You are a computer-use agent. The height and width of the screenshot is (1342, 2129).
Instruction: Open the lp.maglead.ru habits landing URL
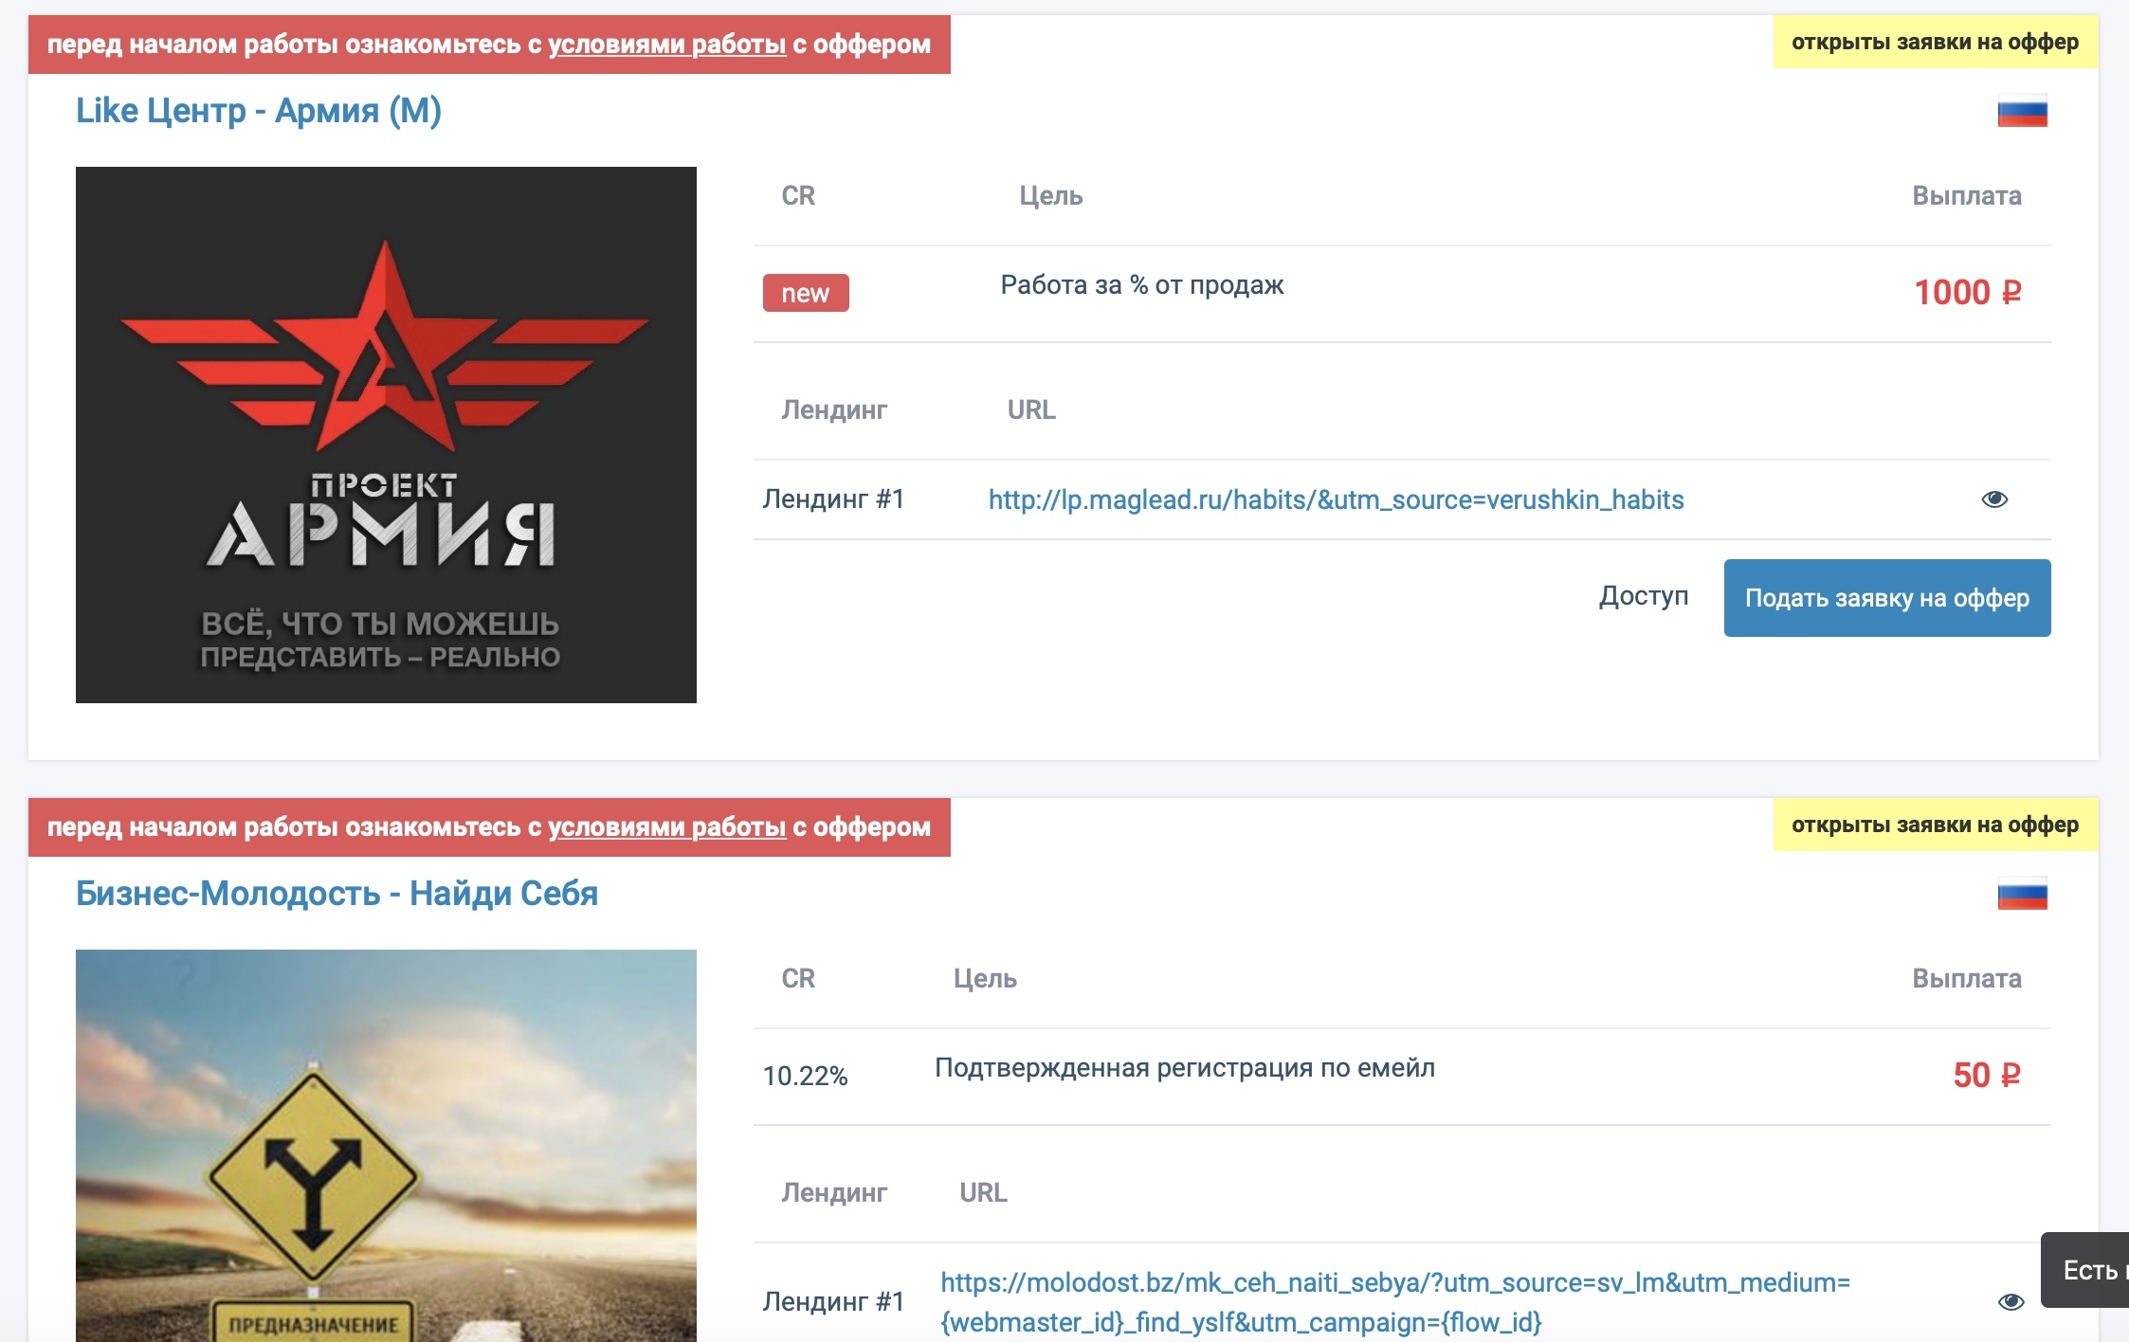pyautogui.click(x=1336, y=499)
